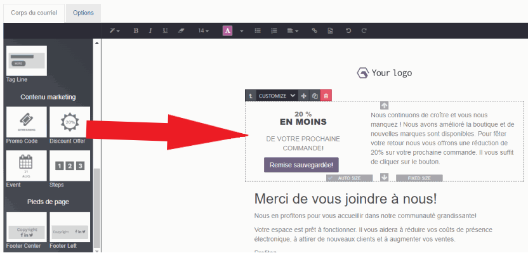The width and height of the screenshot is (528, 253).
Task: Click the sidebar scrollbar up arrow
Action: 97,42
